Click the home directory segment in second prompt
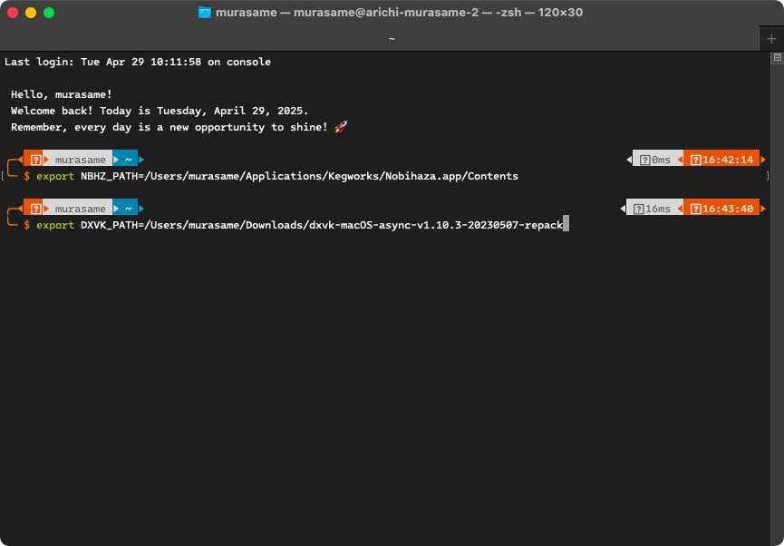784x546 pixels. (x=129, y=209)
